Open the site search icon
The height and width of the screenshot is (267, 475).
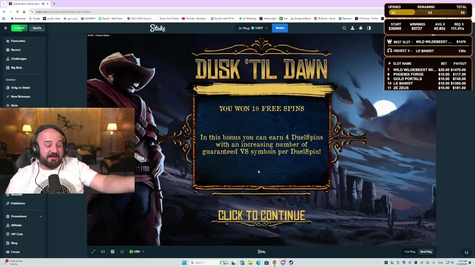pos(344,28)
